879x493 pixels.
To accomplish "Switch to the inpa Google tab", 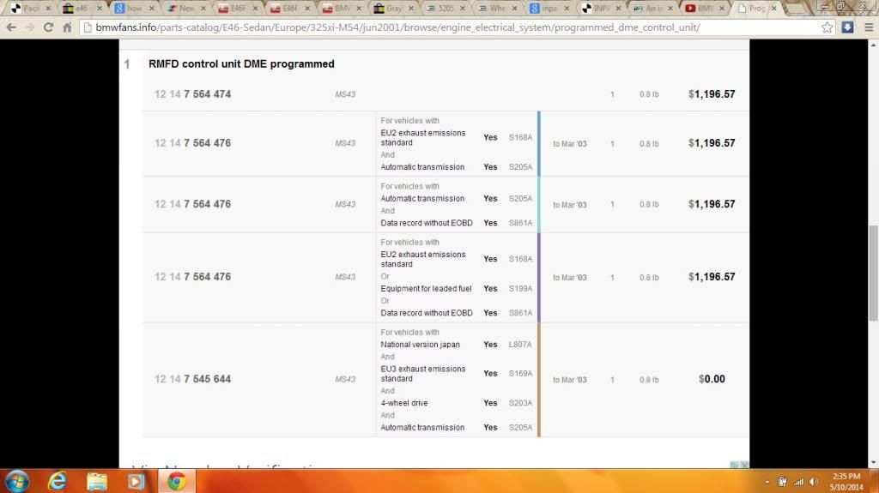I will (549, 9).
